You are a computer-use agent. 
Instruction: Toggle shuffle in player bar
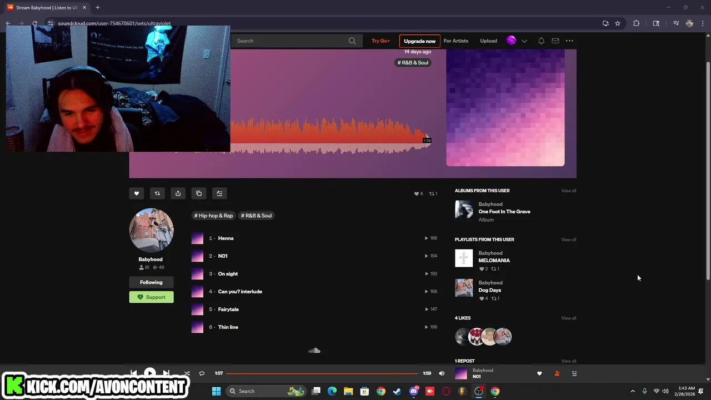click(187, 373)
